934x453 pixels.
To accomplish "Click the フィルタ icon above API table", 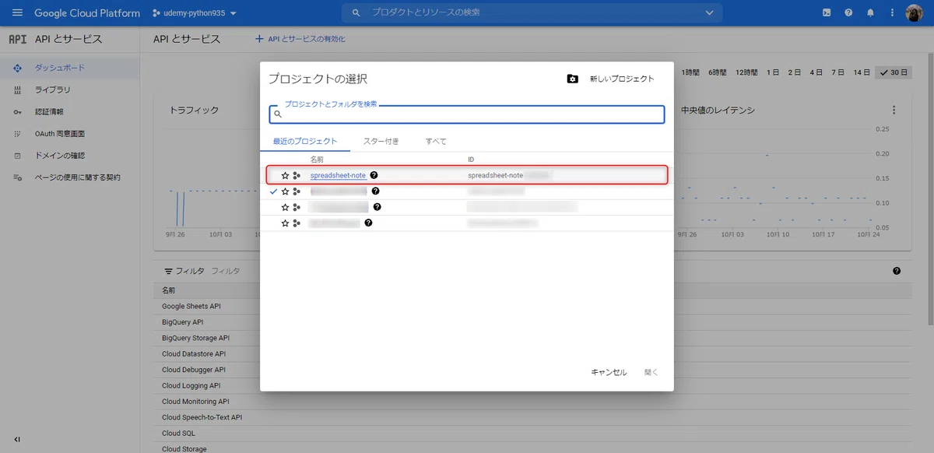I will pyautogui.click(x=168, y=271).
